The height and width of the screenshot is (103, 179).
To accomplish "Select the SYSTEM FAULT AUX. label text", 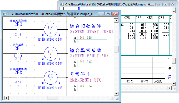I will pyautogui.click(x=90, y=56).
